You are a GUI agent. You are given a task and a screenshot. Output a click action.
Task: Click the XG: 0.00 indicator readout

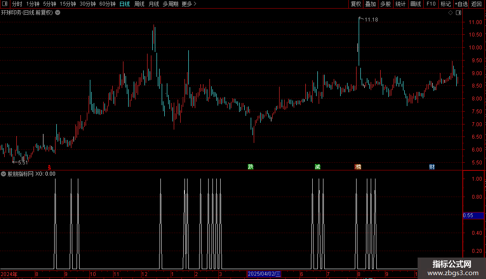(x=45, y=174)
